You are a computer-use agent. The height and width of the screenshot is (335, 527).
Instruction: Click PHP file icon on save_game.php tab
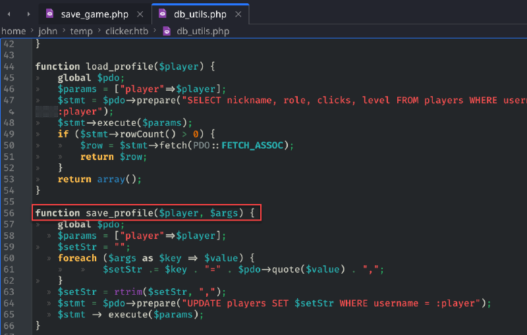point(50,13)
